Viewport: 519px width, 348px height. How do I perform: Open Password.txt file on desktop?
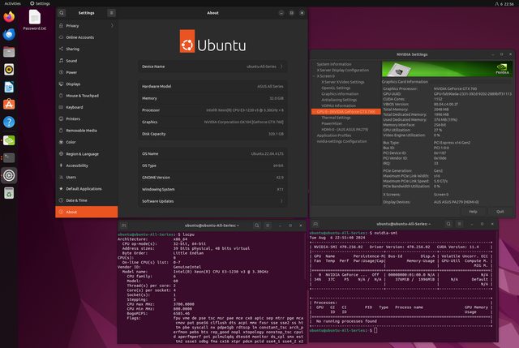35,19
